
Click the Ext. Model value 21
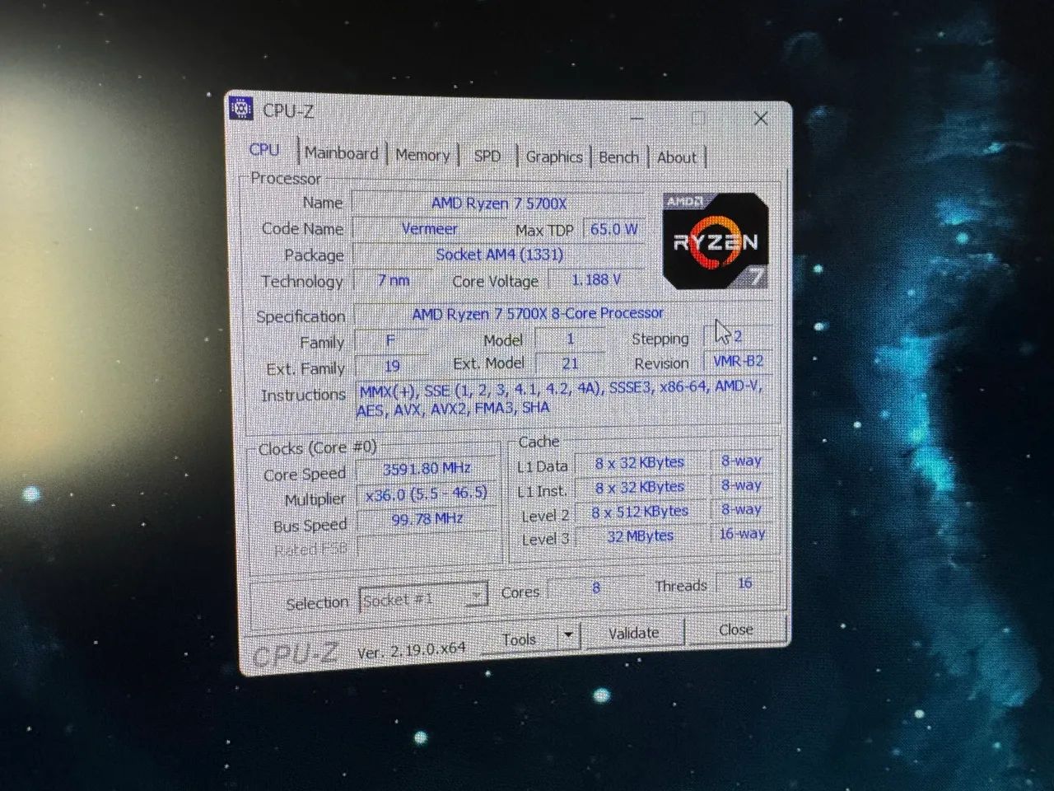(x=570, y=363)
